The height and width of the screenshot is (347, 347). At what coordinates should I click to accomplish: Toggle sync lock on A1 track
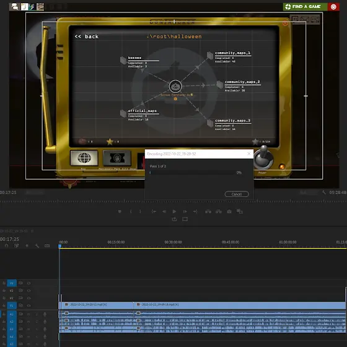tap(20, 314)
